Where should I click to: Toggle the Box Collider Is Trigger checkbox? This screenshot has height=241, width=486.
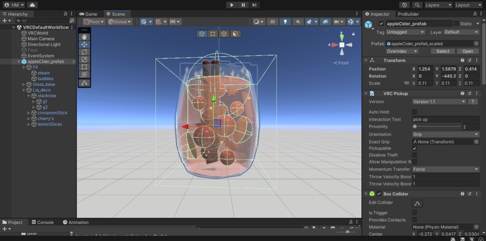(414, 213)
